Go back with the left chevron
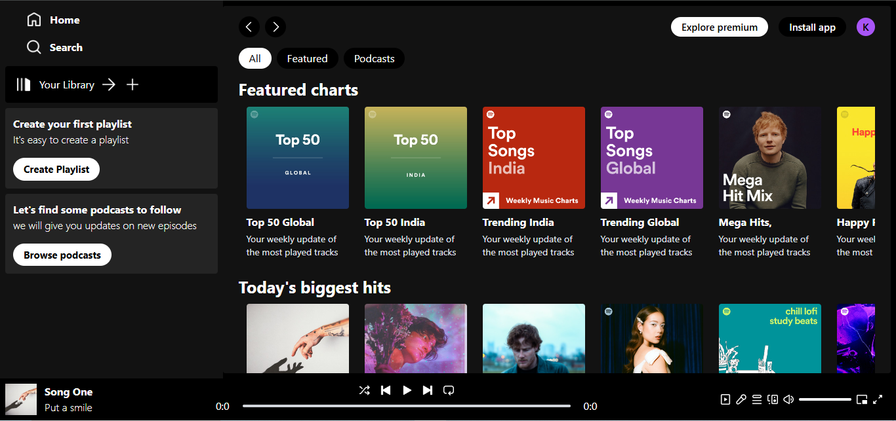 pos(249,27)
